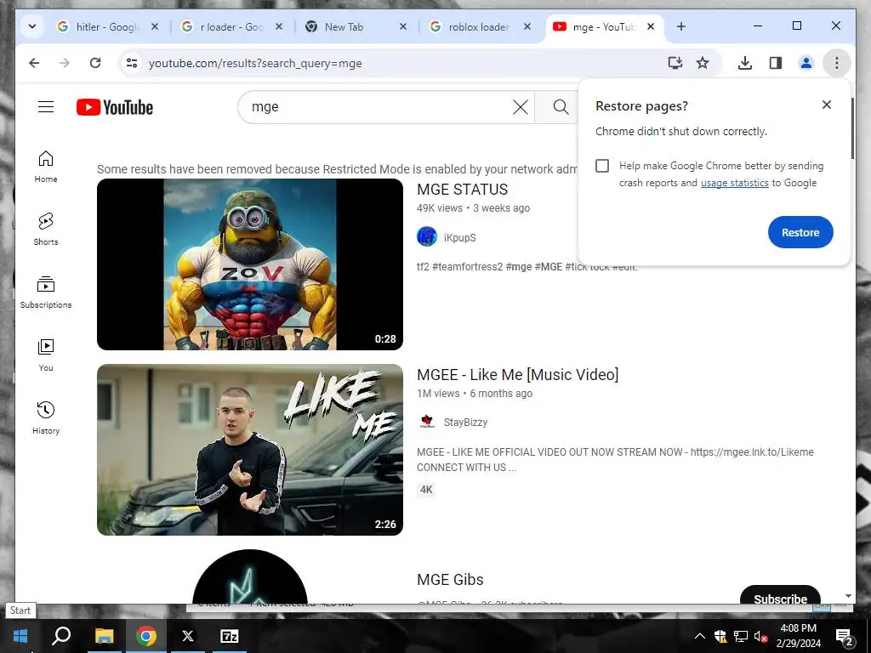Open the usage statistics link
871x653 pixels.
[x=734, y=183]
